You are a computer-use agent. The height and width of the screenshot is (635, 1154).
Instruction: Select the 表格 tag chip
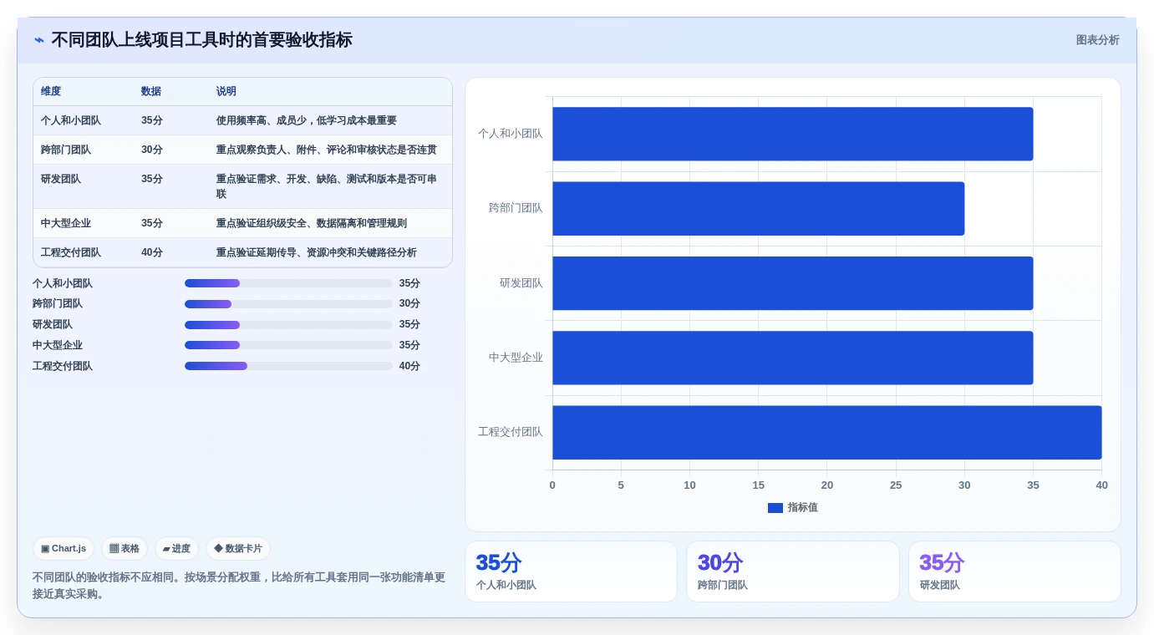click(125, 549)
